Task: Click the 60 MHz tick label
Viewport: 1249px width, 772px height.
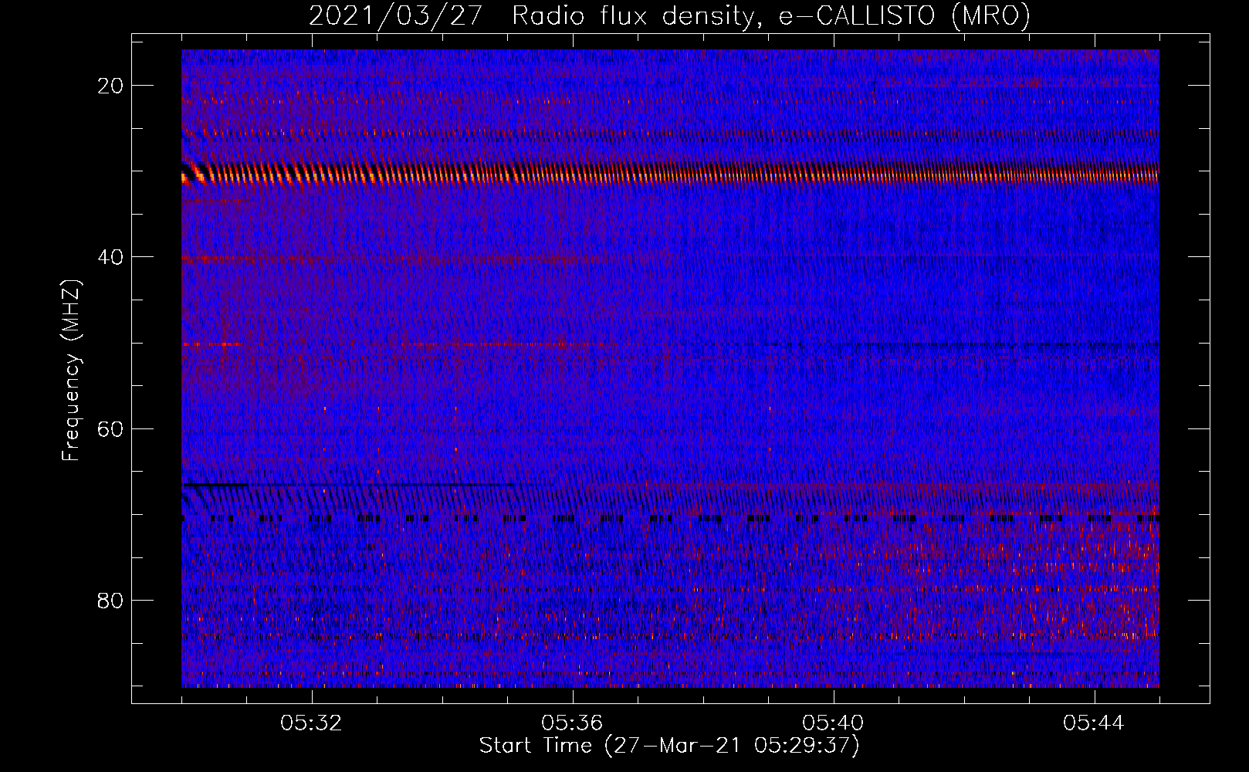Action: 110,428
